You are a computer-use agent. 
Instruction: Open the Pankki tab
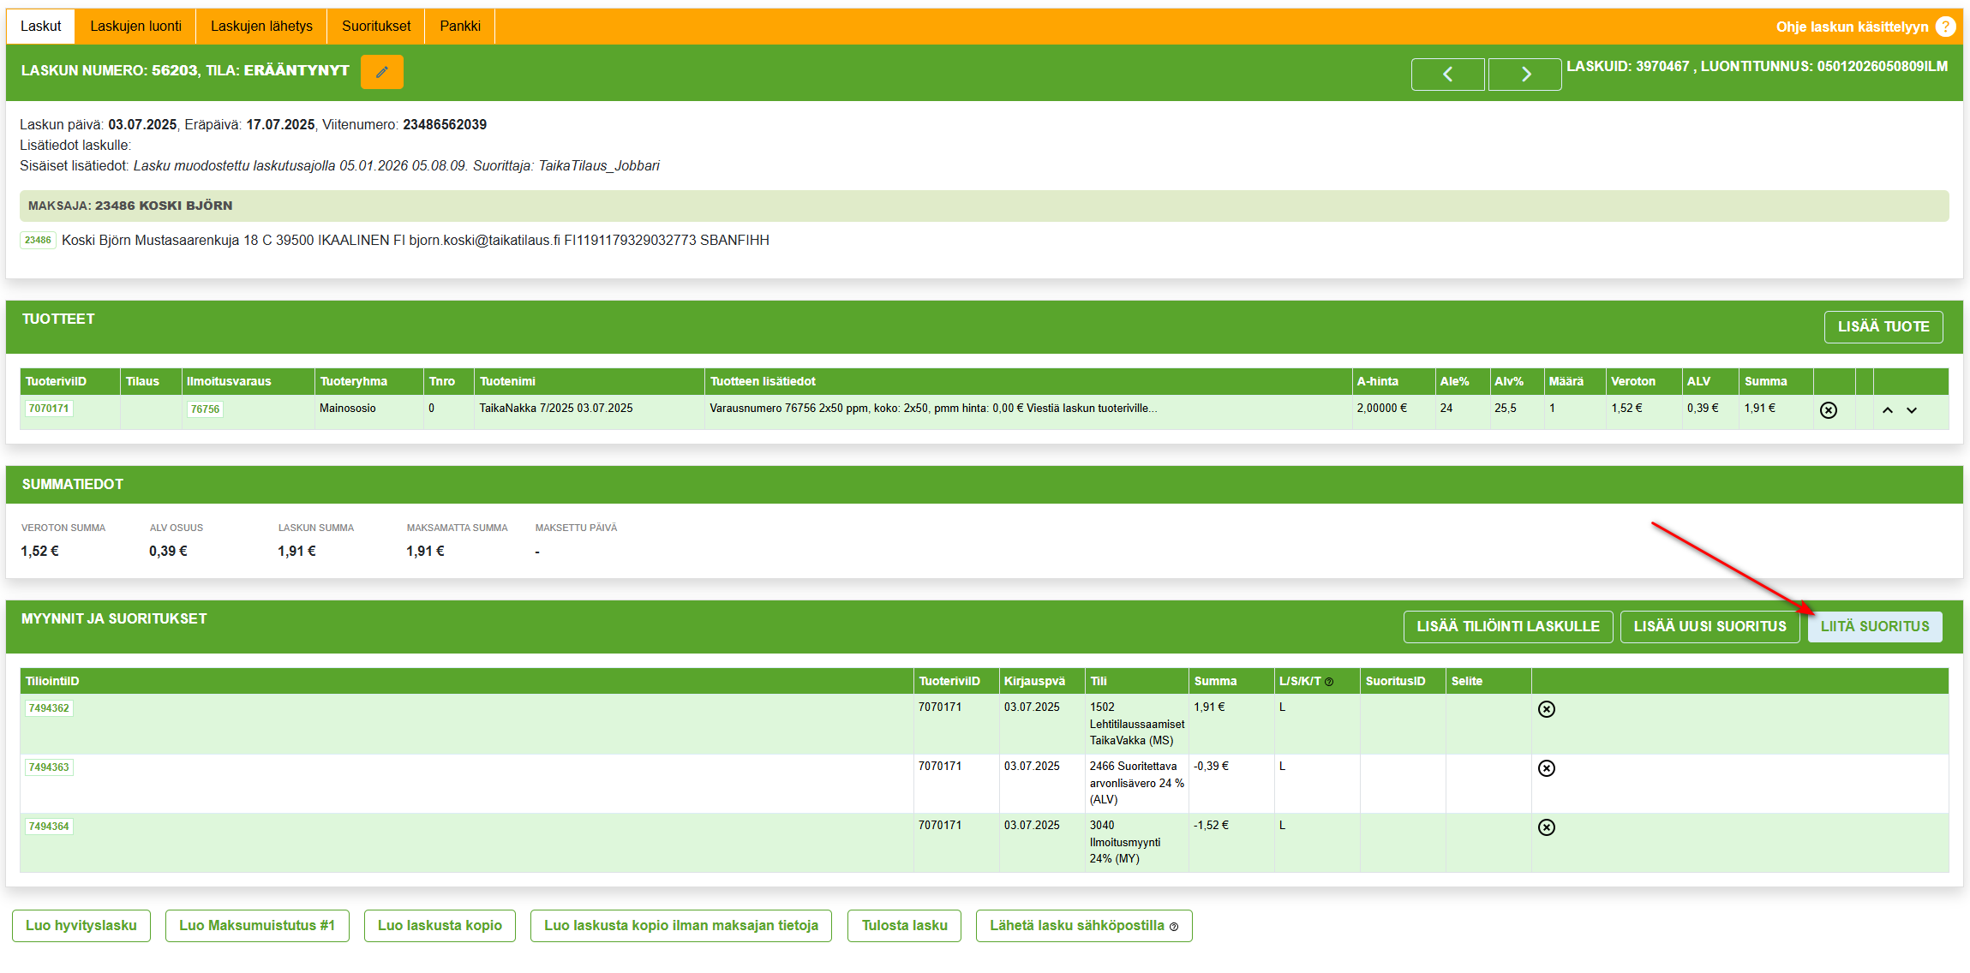click(460, 27)
